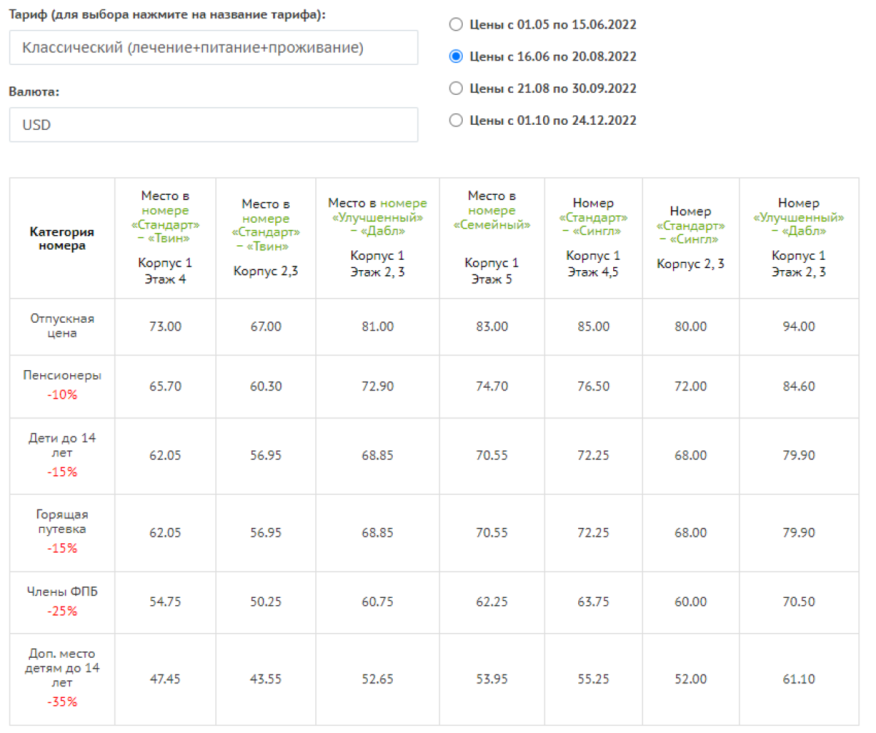Open «Стандарт» – «Сингл» link for Корпус 2, 3
876x733 pixels.
691,232
